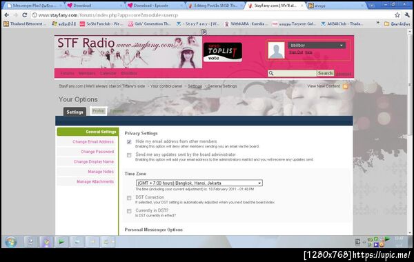Open the Windows Start menu
The height and width of the screenshot is (262, 414).
pos(11,242)
